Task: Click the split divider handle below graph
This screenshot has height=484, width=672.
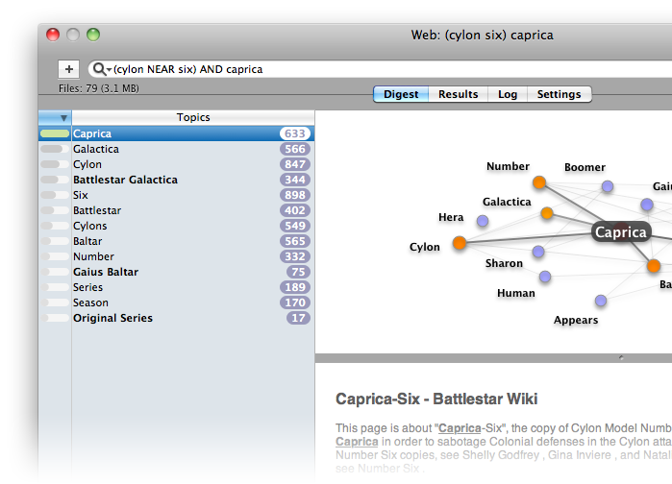Action: (x=621, y=358)
